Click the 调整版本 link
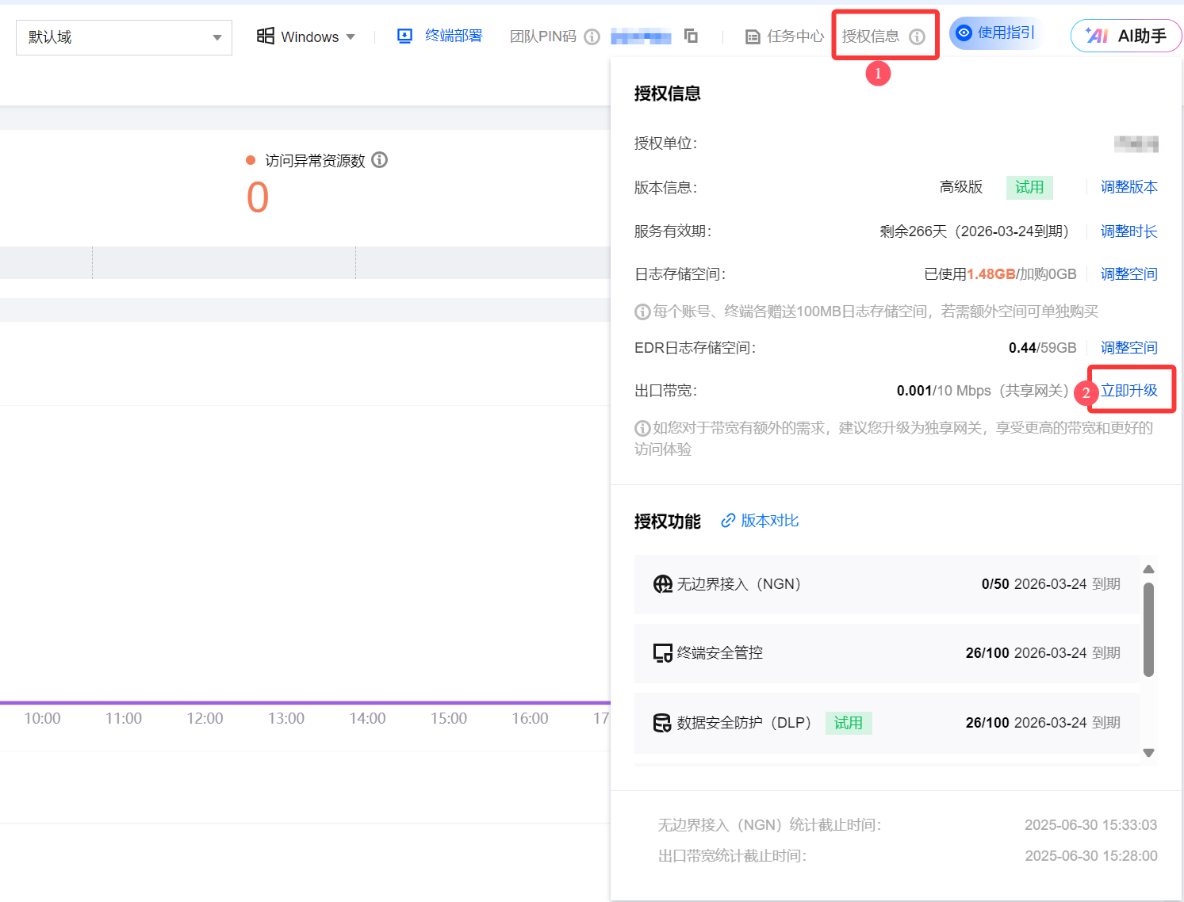 [x=1128, y=187]
